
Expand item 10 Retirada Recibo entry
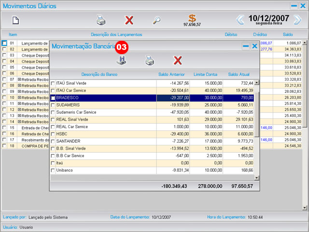coord(19,98)
